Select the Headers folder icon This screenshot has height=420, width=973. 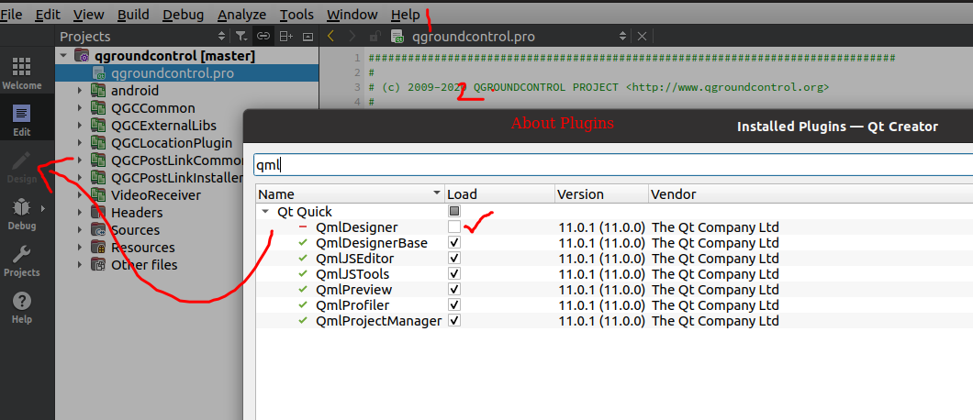click(98, 213)
